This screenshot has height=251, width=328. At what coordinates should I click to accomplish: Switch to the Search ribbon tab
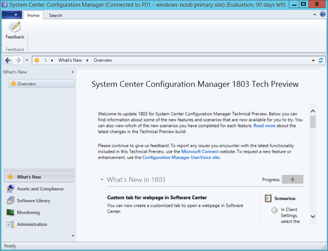(56, 15)
